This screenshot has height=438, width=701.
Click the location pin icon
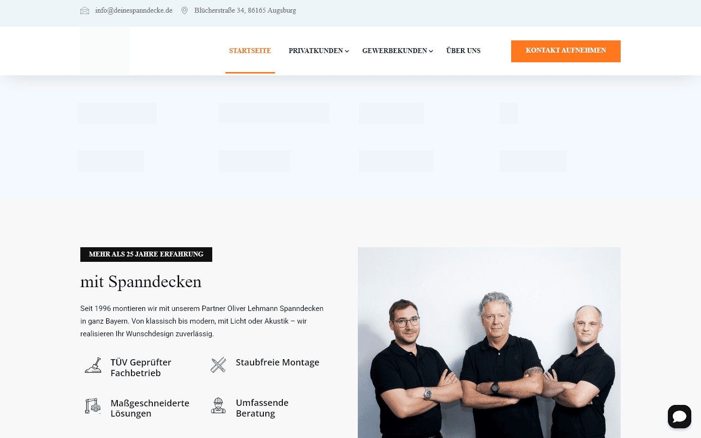coord(184,11)
